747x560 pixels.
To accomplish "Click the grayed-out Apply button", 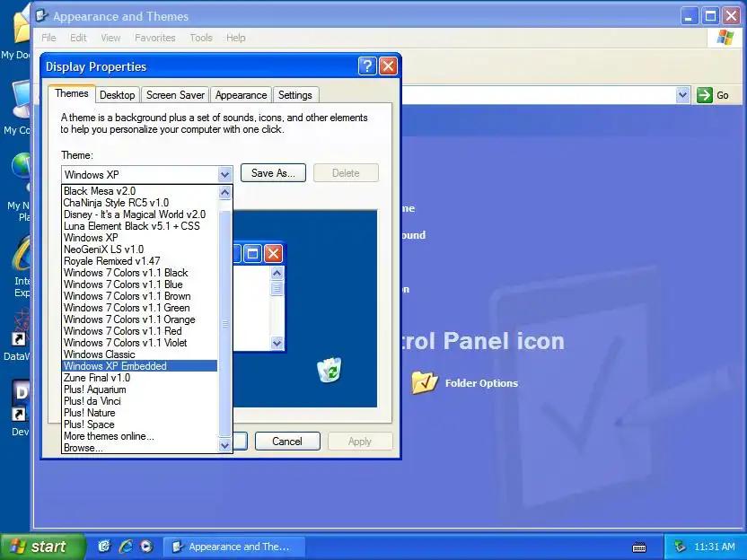I will (360, 442).
